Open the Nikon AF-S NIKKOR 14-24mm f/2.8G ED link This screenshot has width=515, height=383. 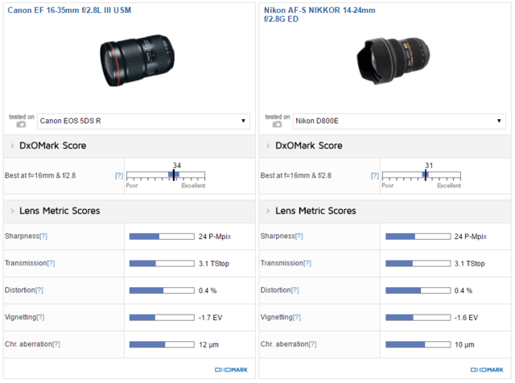[x=319, y=14]
